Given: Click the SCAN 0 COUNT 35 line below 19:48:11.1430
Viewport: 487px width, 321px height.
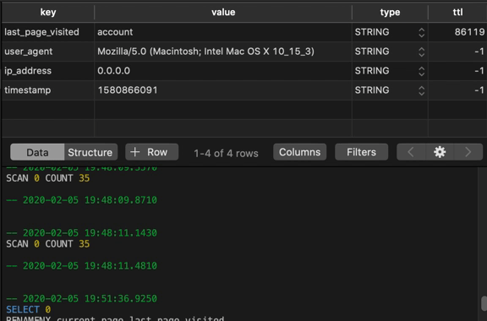Looking at the screenshot, I should (48, 244).
